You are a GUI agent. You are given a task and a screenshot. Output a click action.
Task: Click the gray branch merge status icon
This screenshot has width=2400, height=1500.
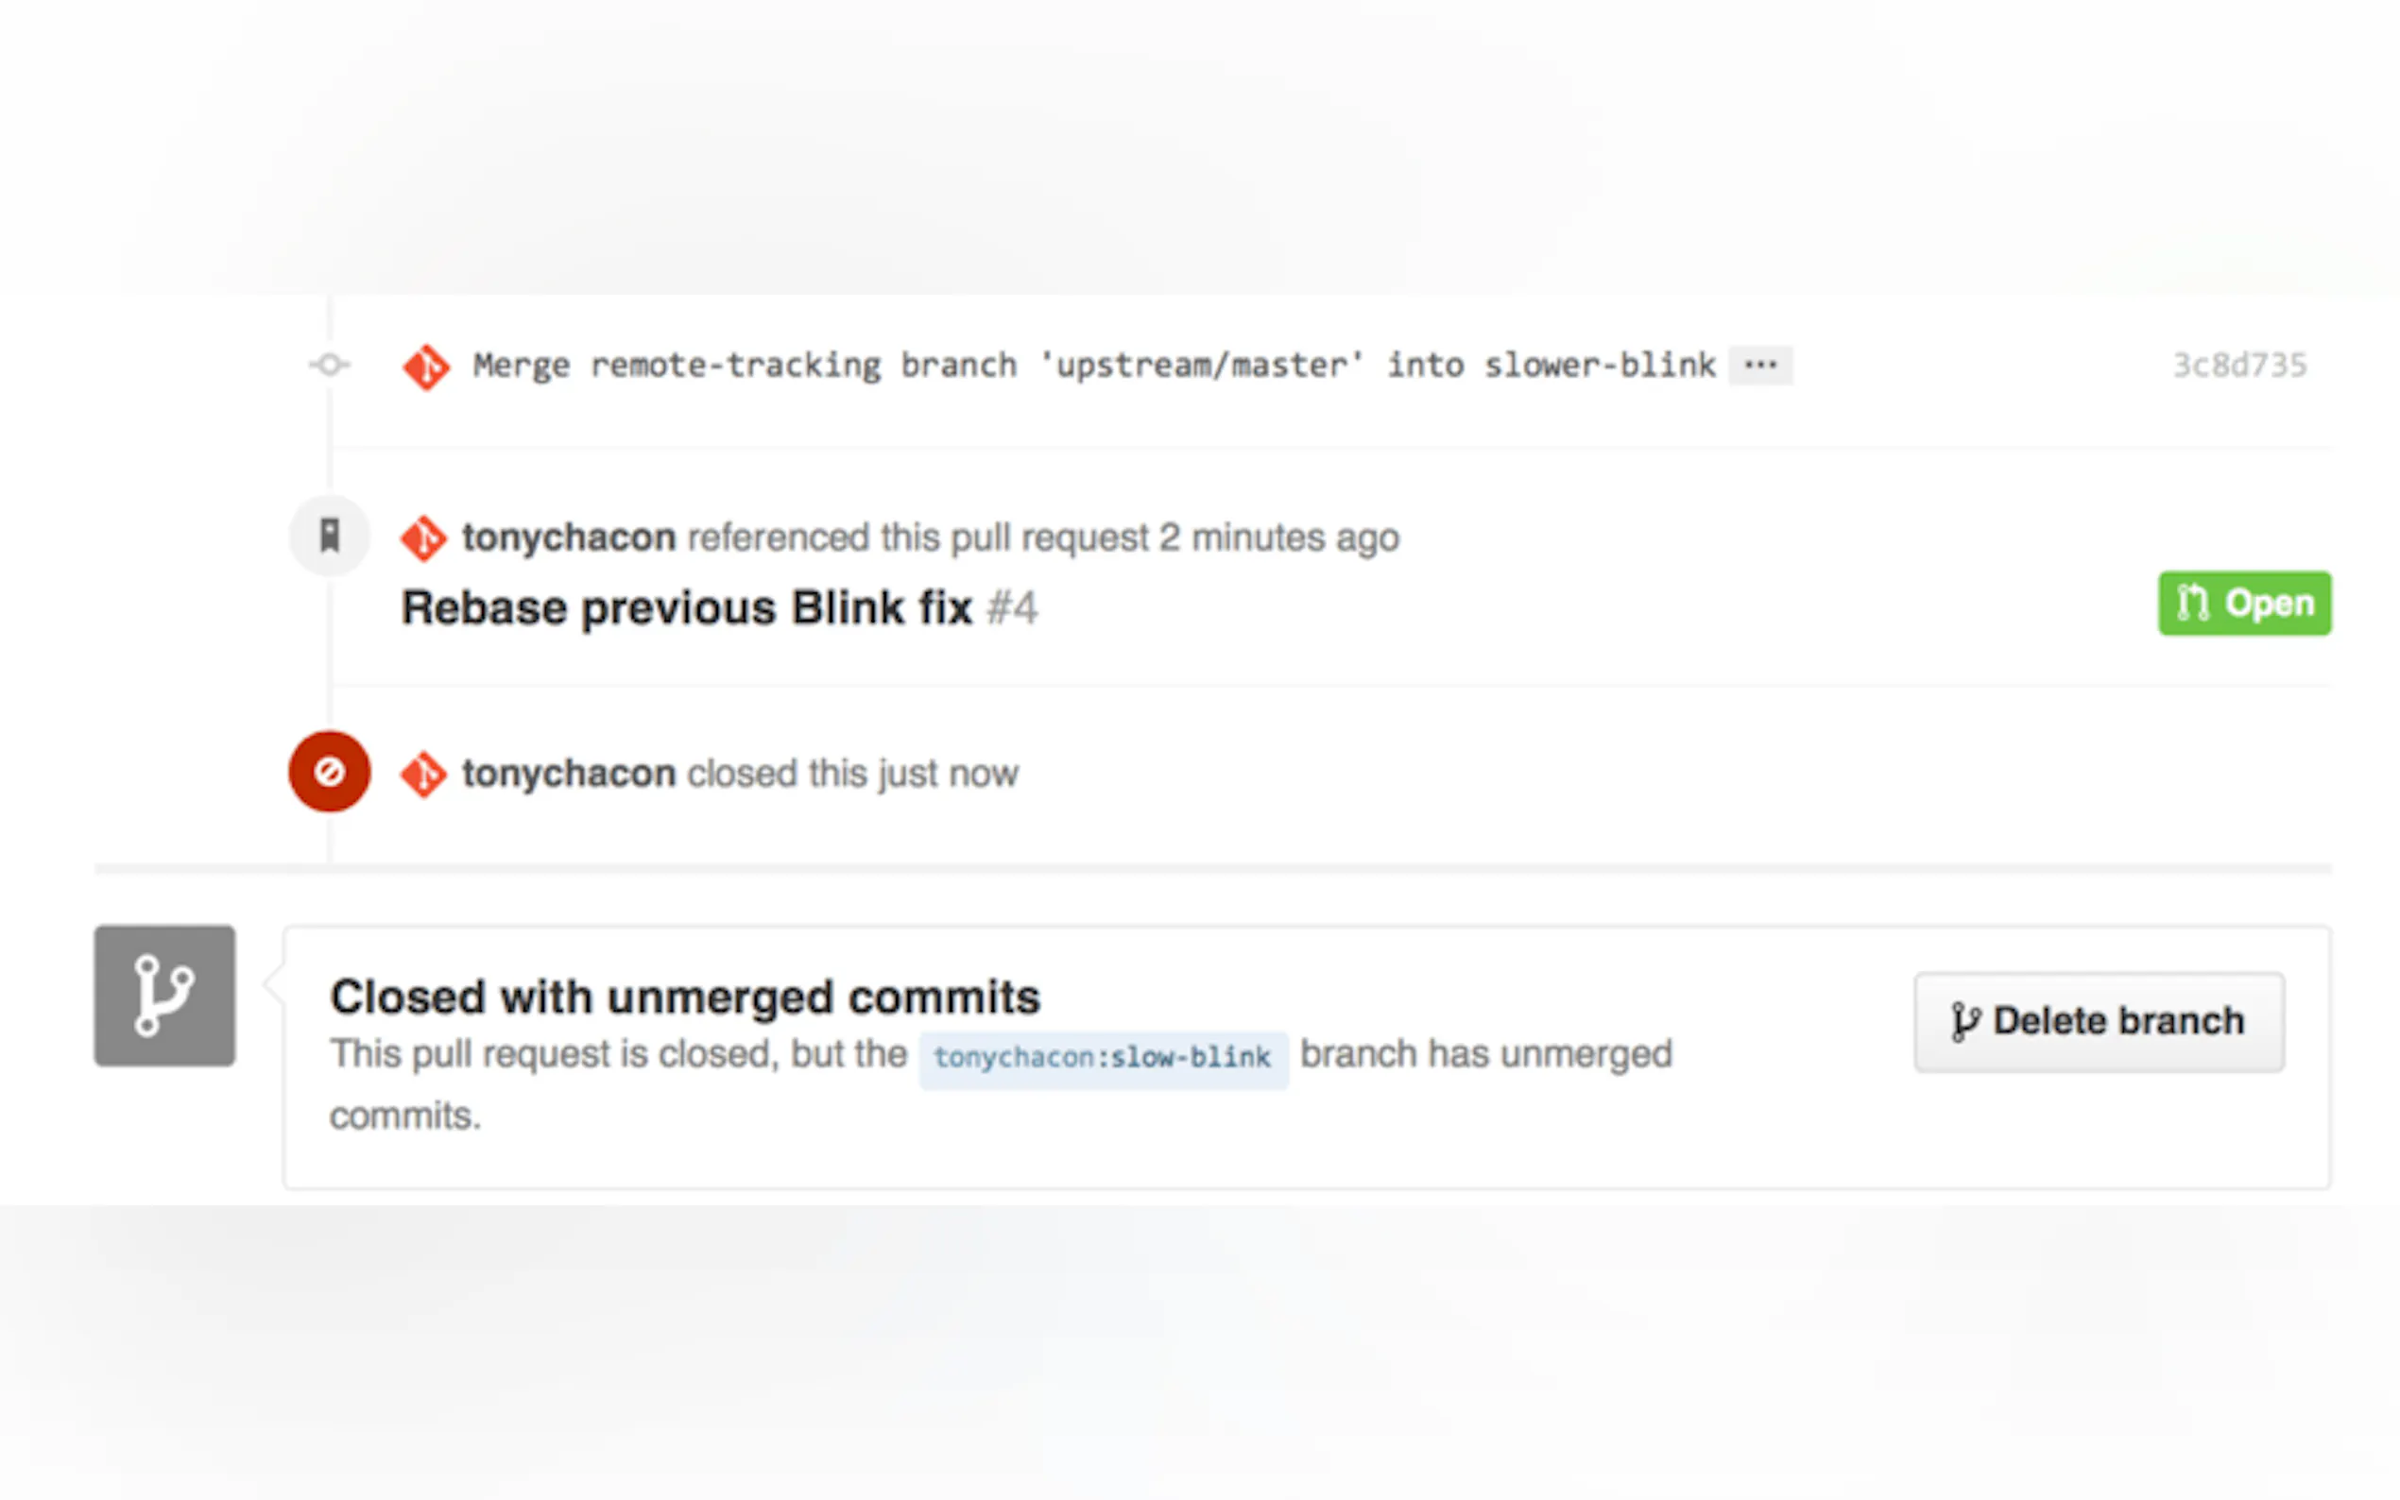pos(164,996)
